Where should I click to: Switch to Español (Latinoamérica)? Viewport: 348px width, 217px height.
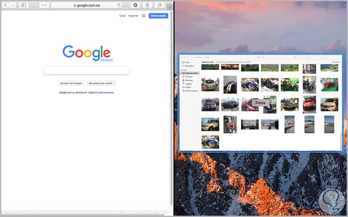click(x=101, y=93)
